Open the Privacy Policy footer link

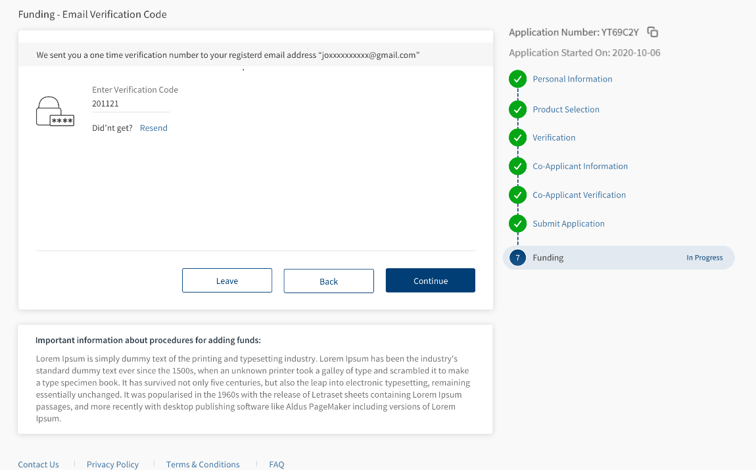pos(112,464)
